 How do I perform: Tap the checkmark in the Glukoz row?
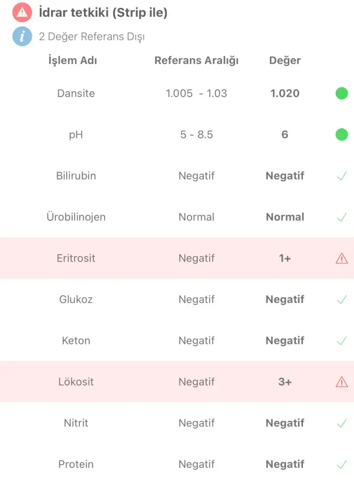(x=342, y=300)
